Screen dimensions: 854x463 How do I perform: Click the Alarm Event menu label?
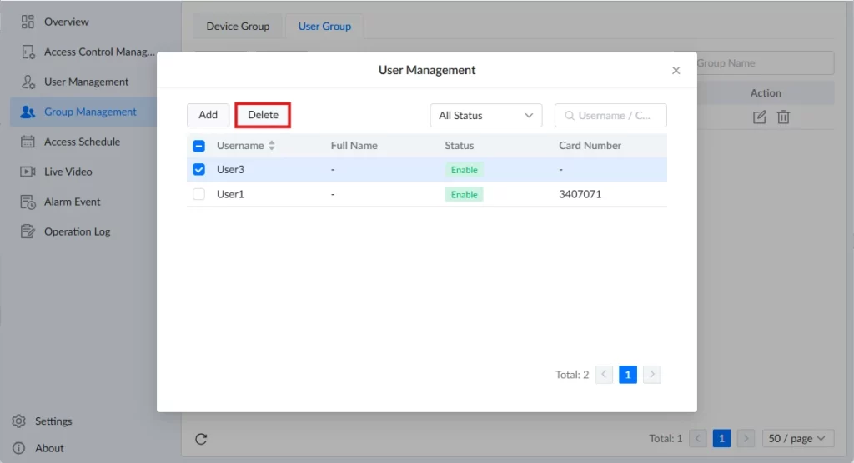[x=73, y=202]
